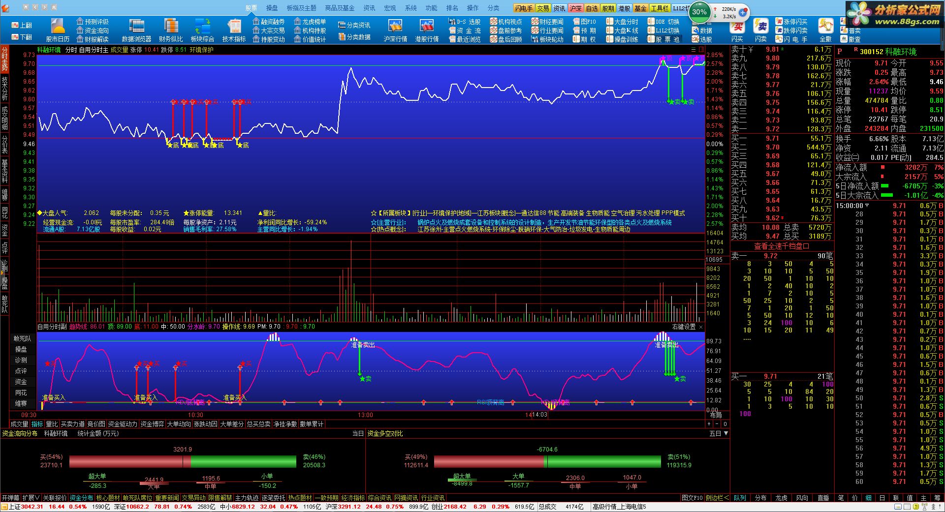Image resolution: width=945 pixels, height=512 pixels.
Task: Open the 沪深行情 market quotes icon
Action: [x=395, y=30]
